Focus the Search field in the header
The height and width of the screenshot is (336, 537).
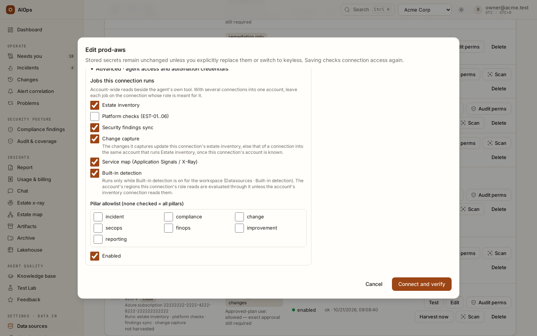[x=368, y=10]
